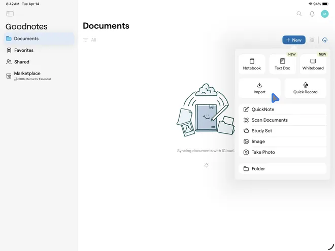Click the Scan Documents scanner icon
This screenshot has width=335, height=251.
tap(246, 120)
